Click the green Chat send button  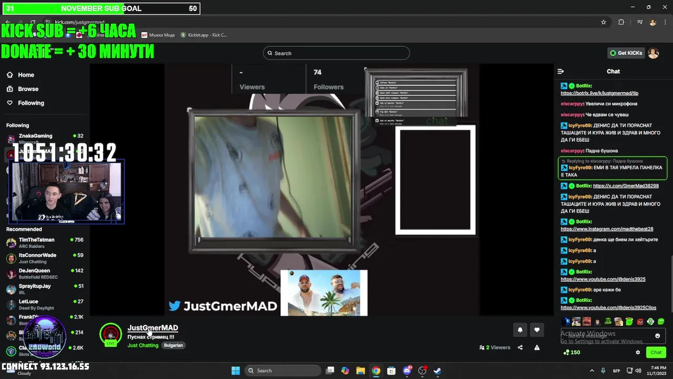coord(656,353)
